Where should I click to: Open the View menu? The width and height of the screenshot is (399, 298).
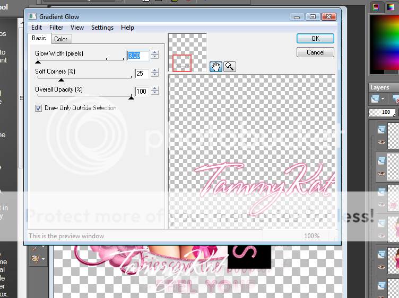77,28
